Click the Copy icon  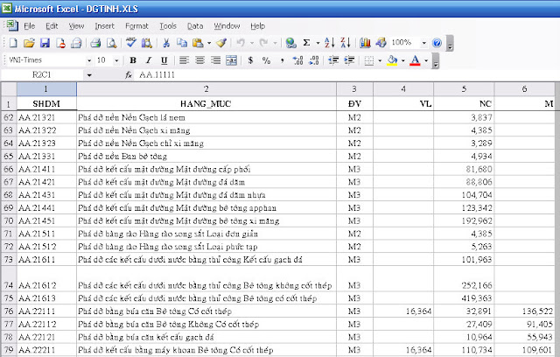click(182, 43)
